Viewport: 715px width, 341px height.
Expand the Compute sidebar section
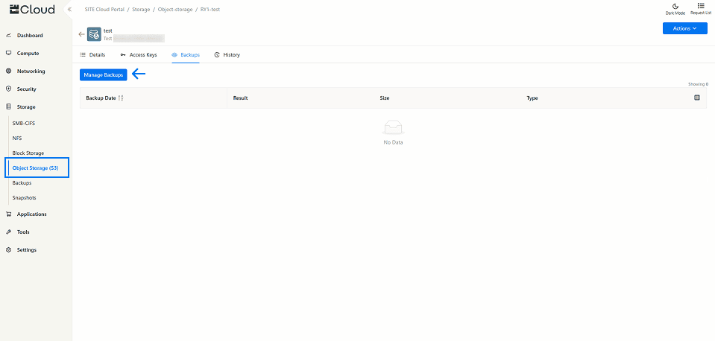[x=28, y=54]
